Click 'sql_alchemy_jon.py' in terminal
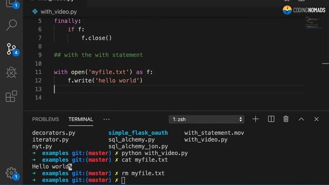Viewport: 329px width, 185px height. (x=138, y=146)
